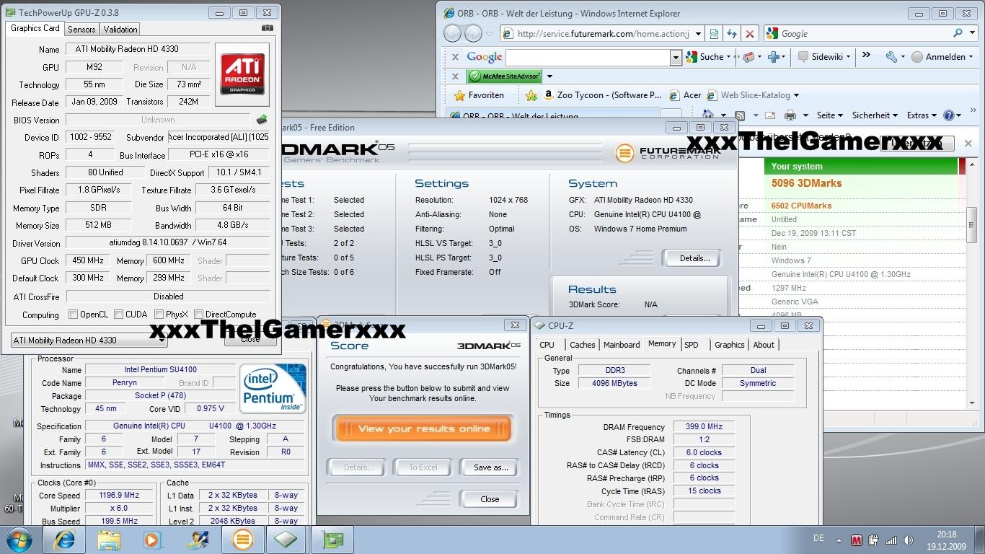Click the 3DMark orange taskbar icon
The height and width of the screenshot is (554, 985).
click(x=242, y=540)
